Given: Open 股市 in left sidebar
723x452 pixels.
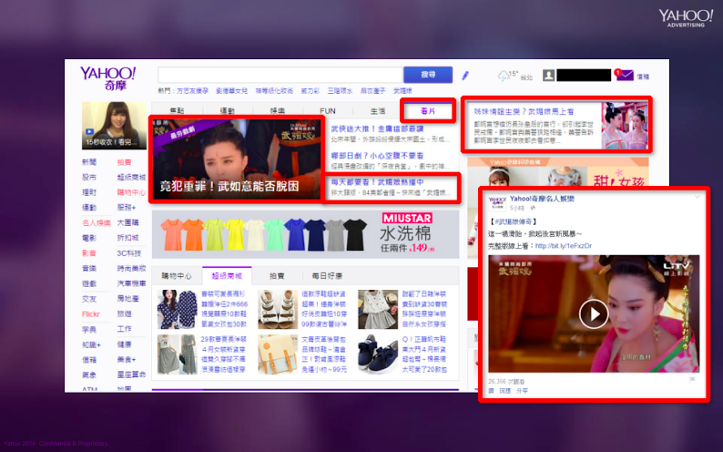Looking at the screenshot, I should point(89,177).
